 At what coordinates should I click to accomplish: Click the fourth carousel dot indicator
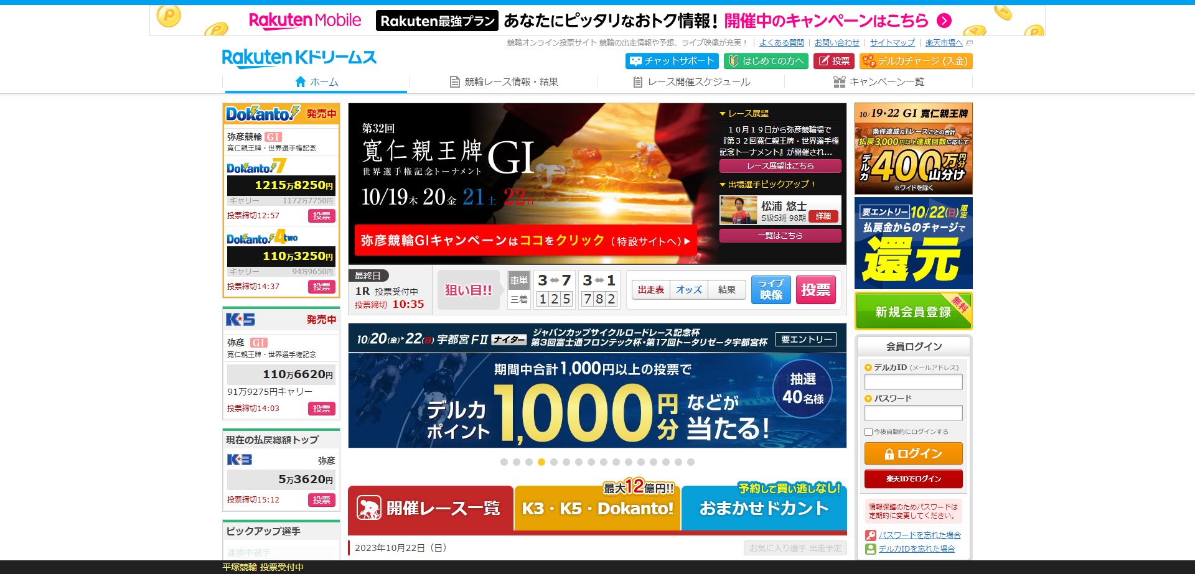[x=541, y=462]
